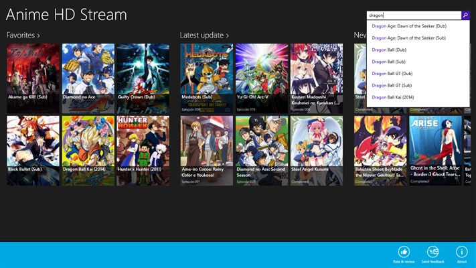Click the search box containing dragon
This screenshot has height=268, width=476.
414,15
